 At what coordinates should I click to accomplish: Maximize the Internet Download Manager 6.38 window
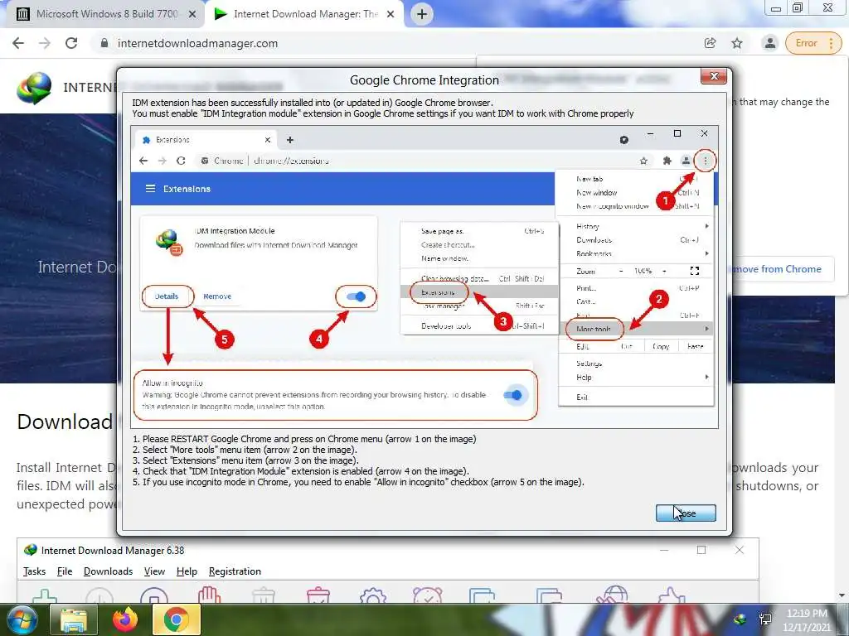(x=701, y=550)
